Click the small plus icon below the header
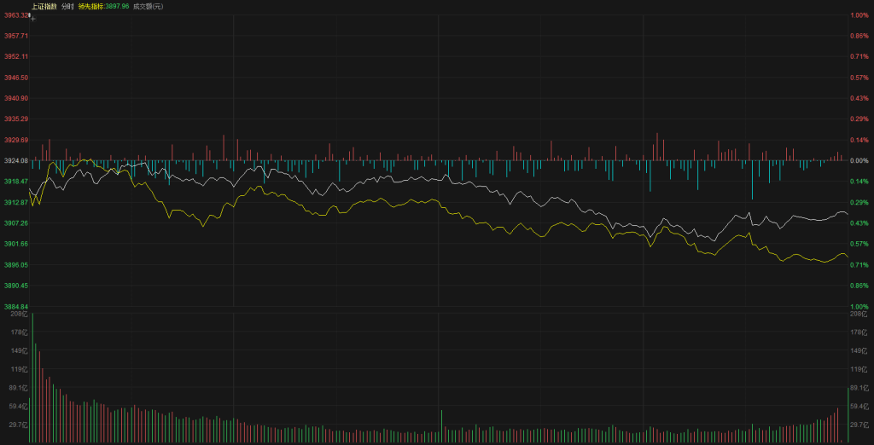 click(32, 17)
